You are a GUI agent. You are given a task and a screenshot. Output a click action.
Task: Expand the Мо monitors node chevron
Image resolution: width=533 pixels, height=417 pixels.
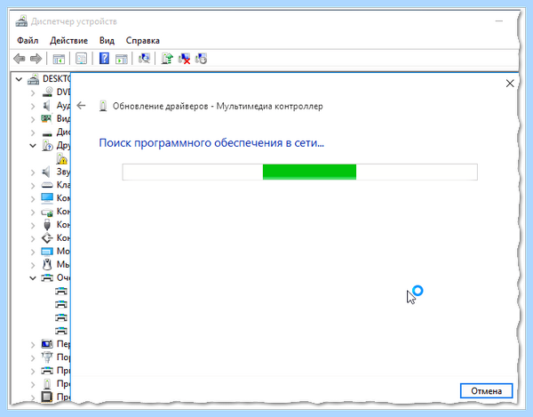click(33, 252)
